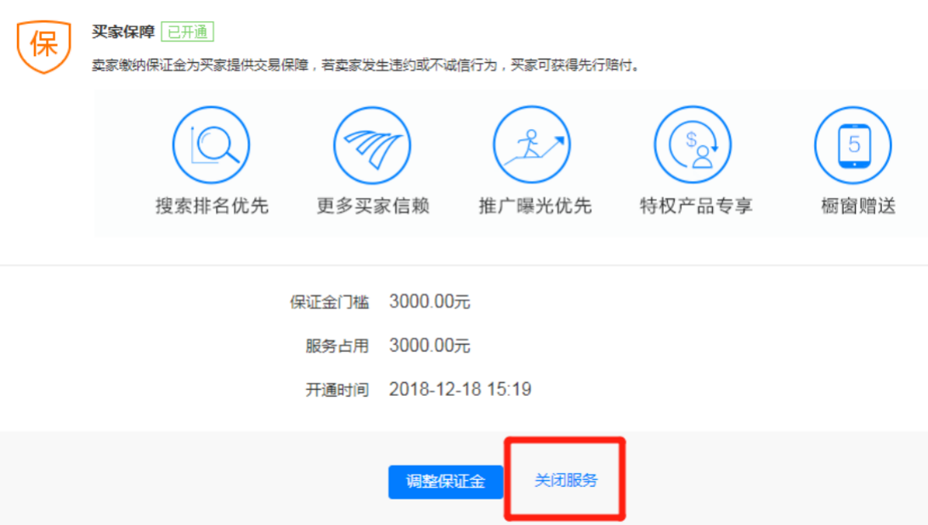928x525 pixels.
Task: Click the 特权产品专享 label text
Action: 696,206
